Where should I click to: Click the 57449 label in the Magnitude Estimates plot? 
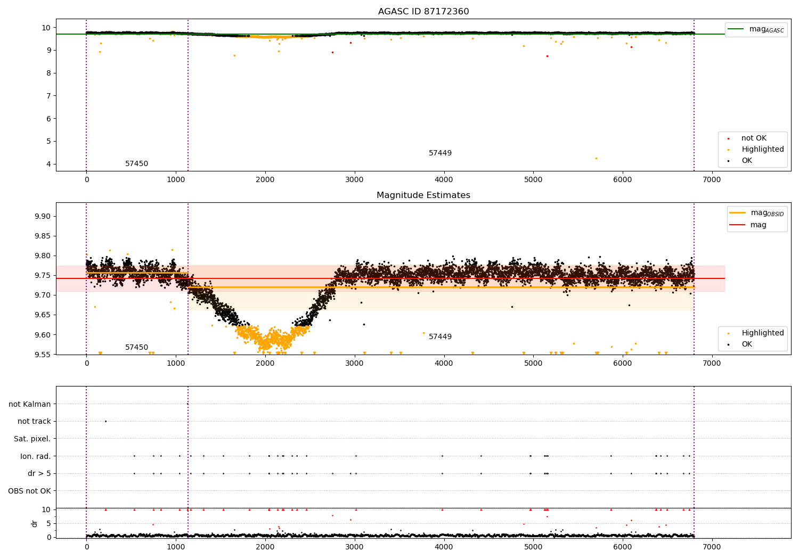440,337
